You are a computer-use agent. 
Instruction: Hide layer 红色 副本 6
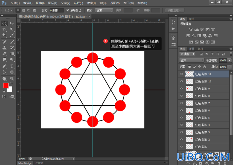[x=181, y=110]
